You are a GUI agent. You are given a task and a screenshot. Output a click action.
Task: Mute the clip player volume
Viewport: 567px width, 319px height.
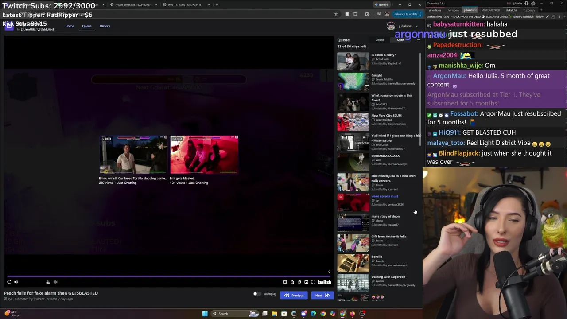16,282
